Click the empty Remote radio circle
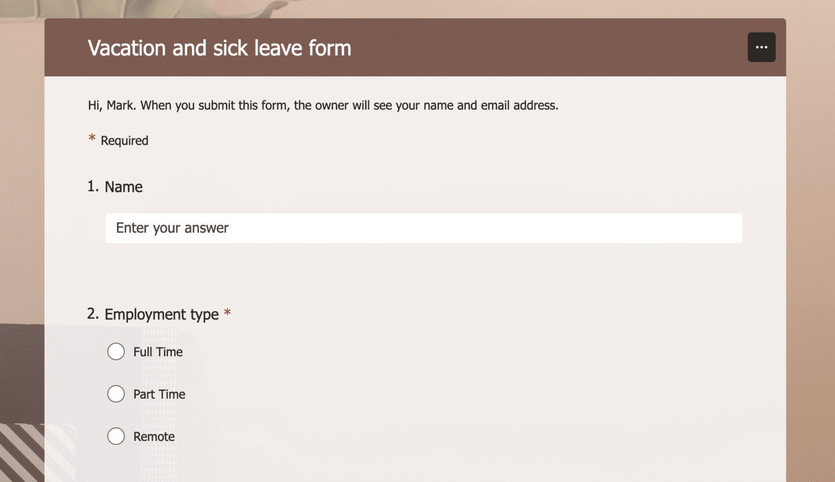This screenshot has height=482, width=835. pyautogui.click(x=116, y=436)
